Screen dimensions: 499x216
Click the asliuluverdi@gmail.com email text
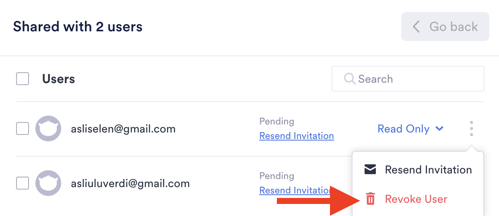tap(130, 183)
